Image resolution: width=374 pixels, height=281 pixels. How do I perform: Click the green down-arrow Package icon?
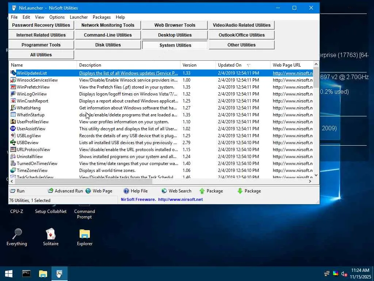(240, 191)
